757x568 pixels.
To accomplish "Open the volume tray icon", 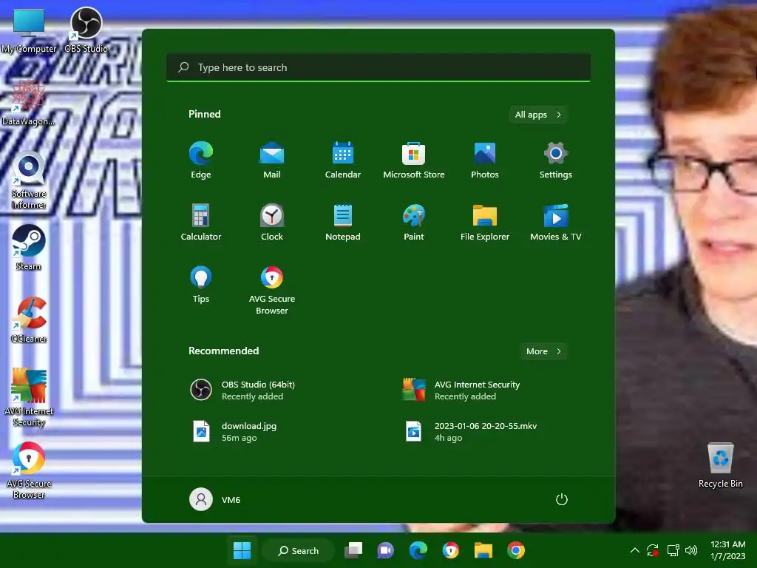I will pyautogui.click(x=691, y=550).
